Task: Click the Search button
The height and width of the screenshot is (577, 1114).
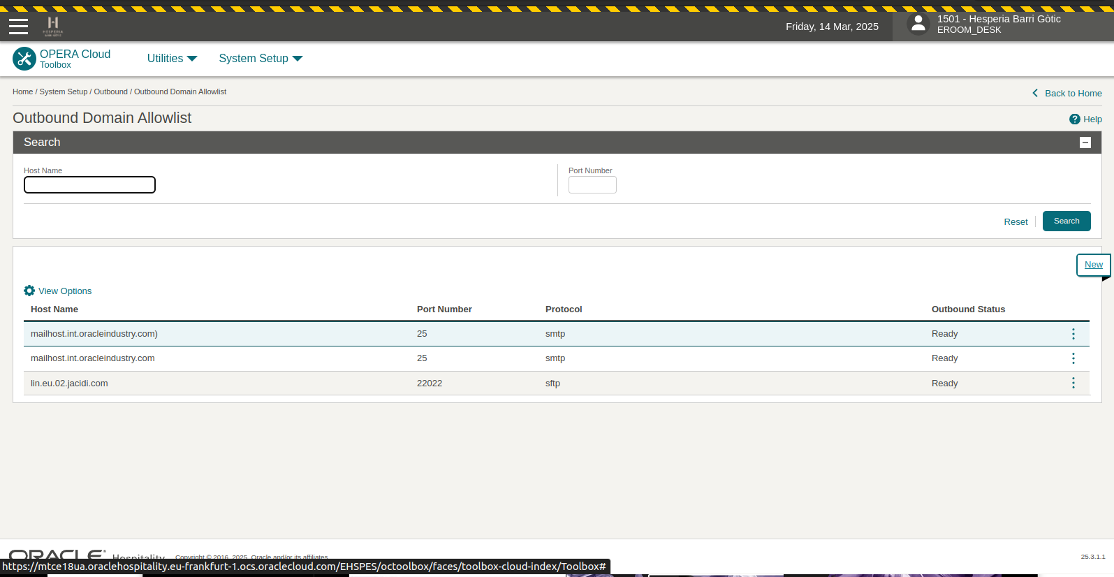Action: [x=1066, y=221]
